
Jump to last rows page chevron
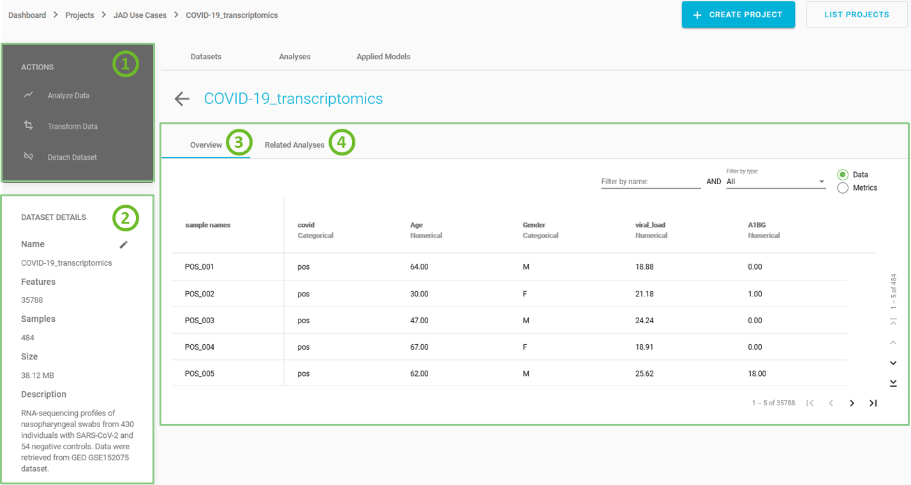tap(893, 382)
